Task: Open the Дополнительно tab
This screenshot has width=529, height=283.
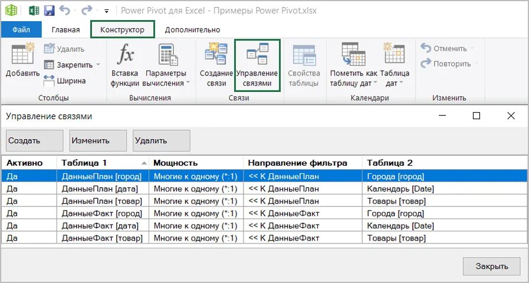Action: click(193, 29)
